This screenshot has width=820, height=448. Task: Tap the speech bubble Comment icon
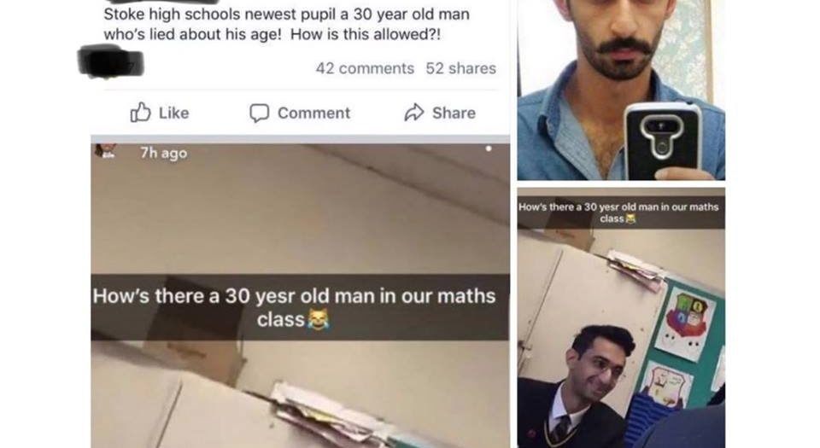pyautogui.click(x=259, y=113)
